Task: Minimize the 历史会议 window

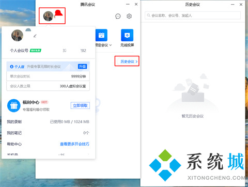Action: click(233, 5)
